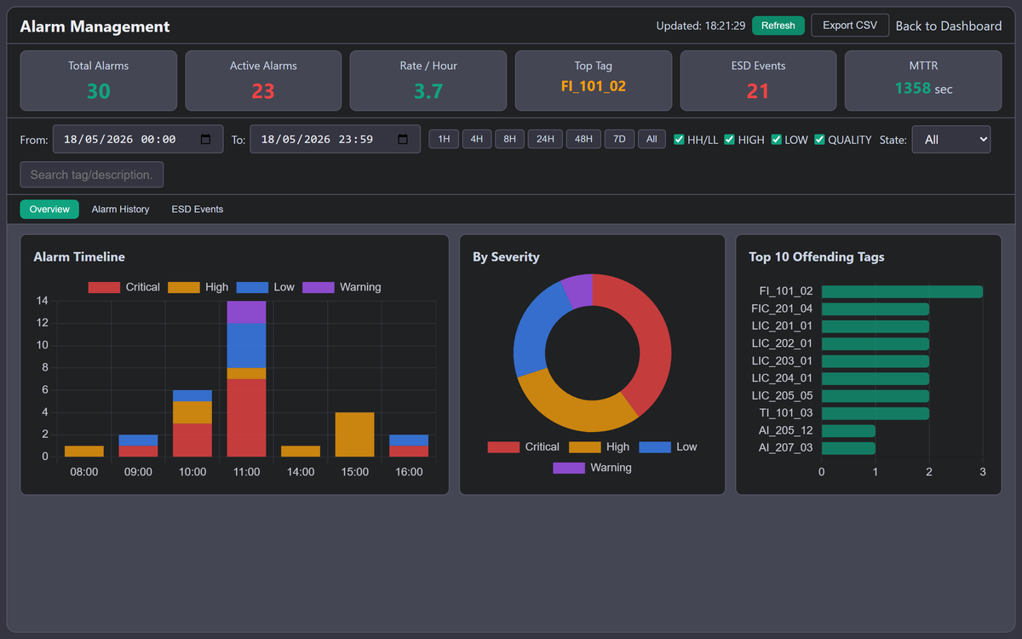Select the 7D time range
This screenshot has height=639, width=1022.
[x=619, y=139]
